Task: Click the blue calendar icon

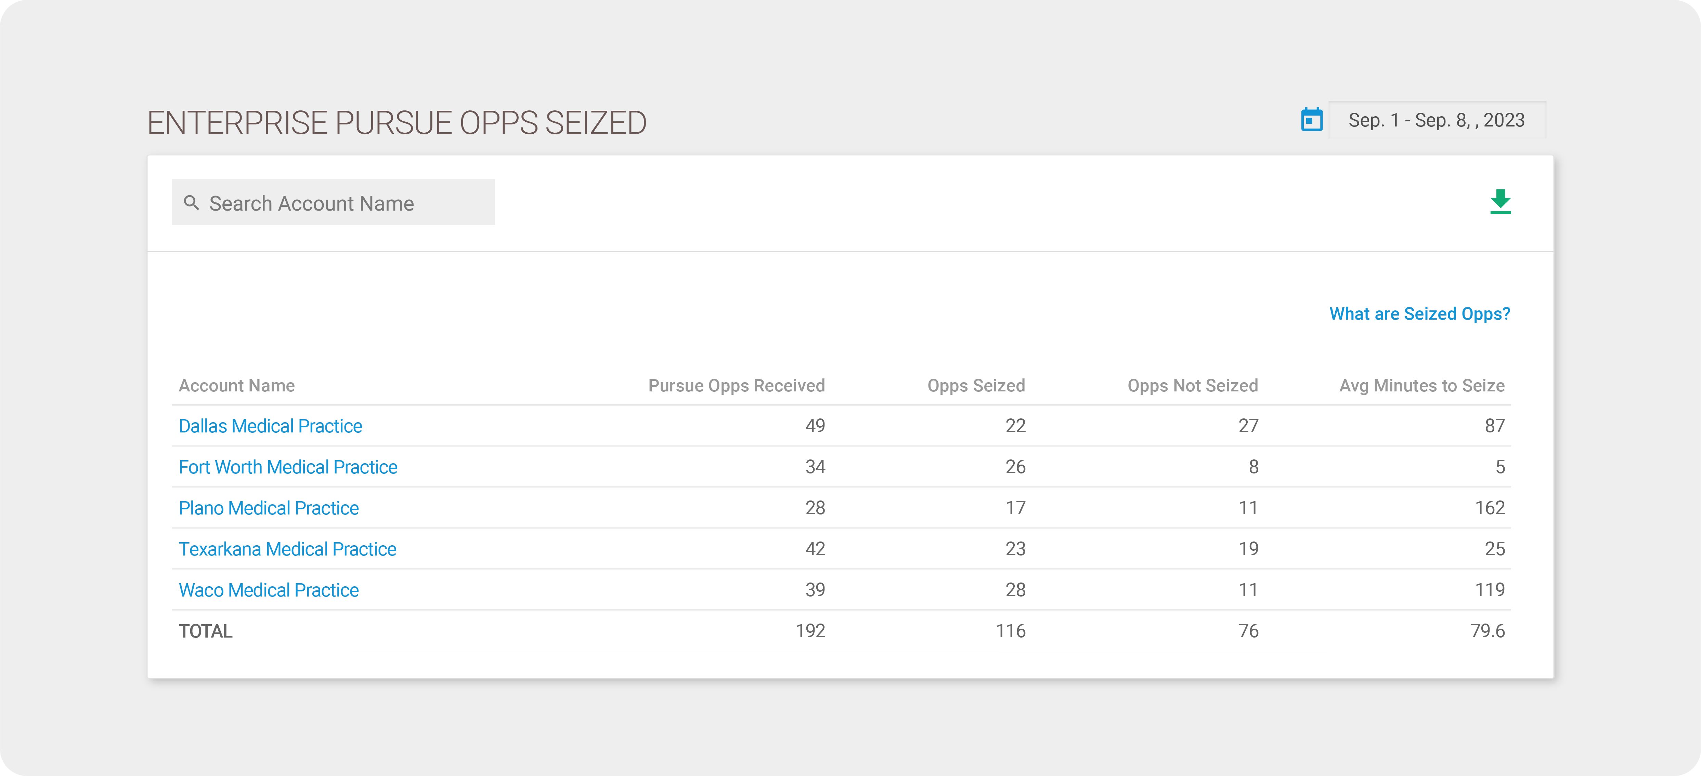Action: (x=1311, y=120)
